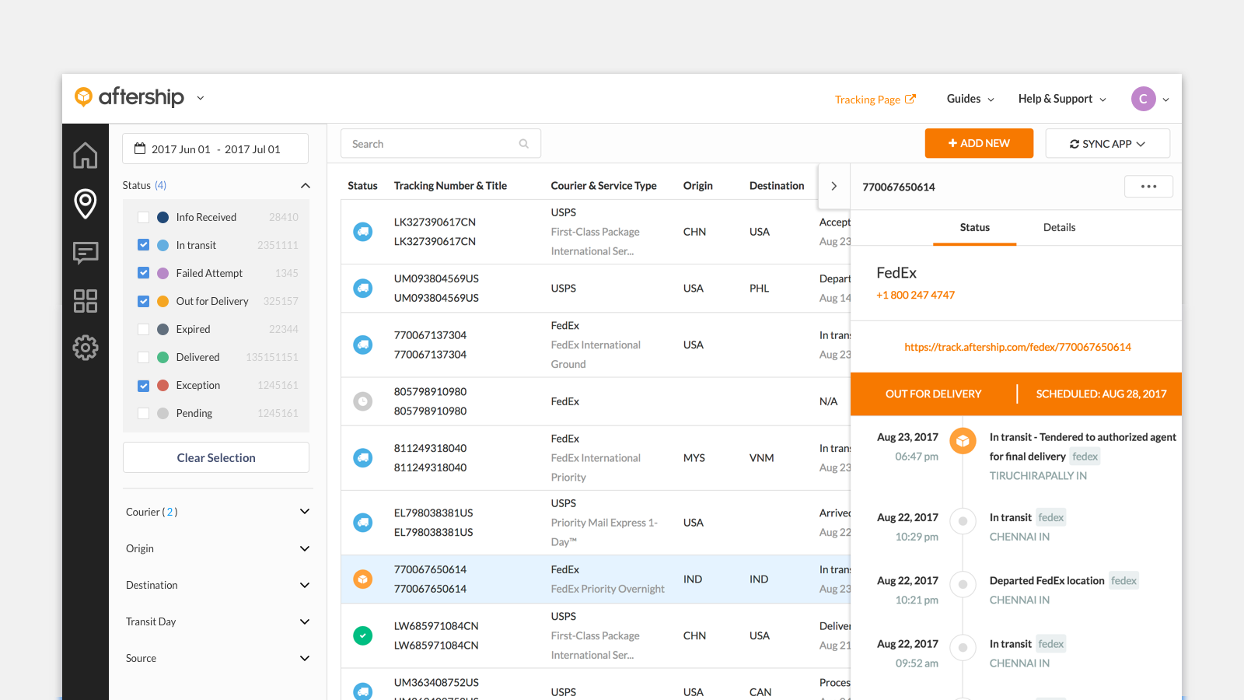Uncheck the Out for Delivery checkbox
Screen dimensions: 1244x700
tap(143, 301)
